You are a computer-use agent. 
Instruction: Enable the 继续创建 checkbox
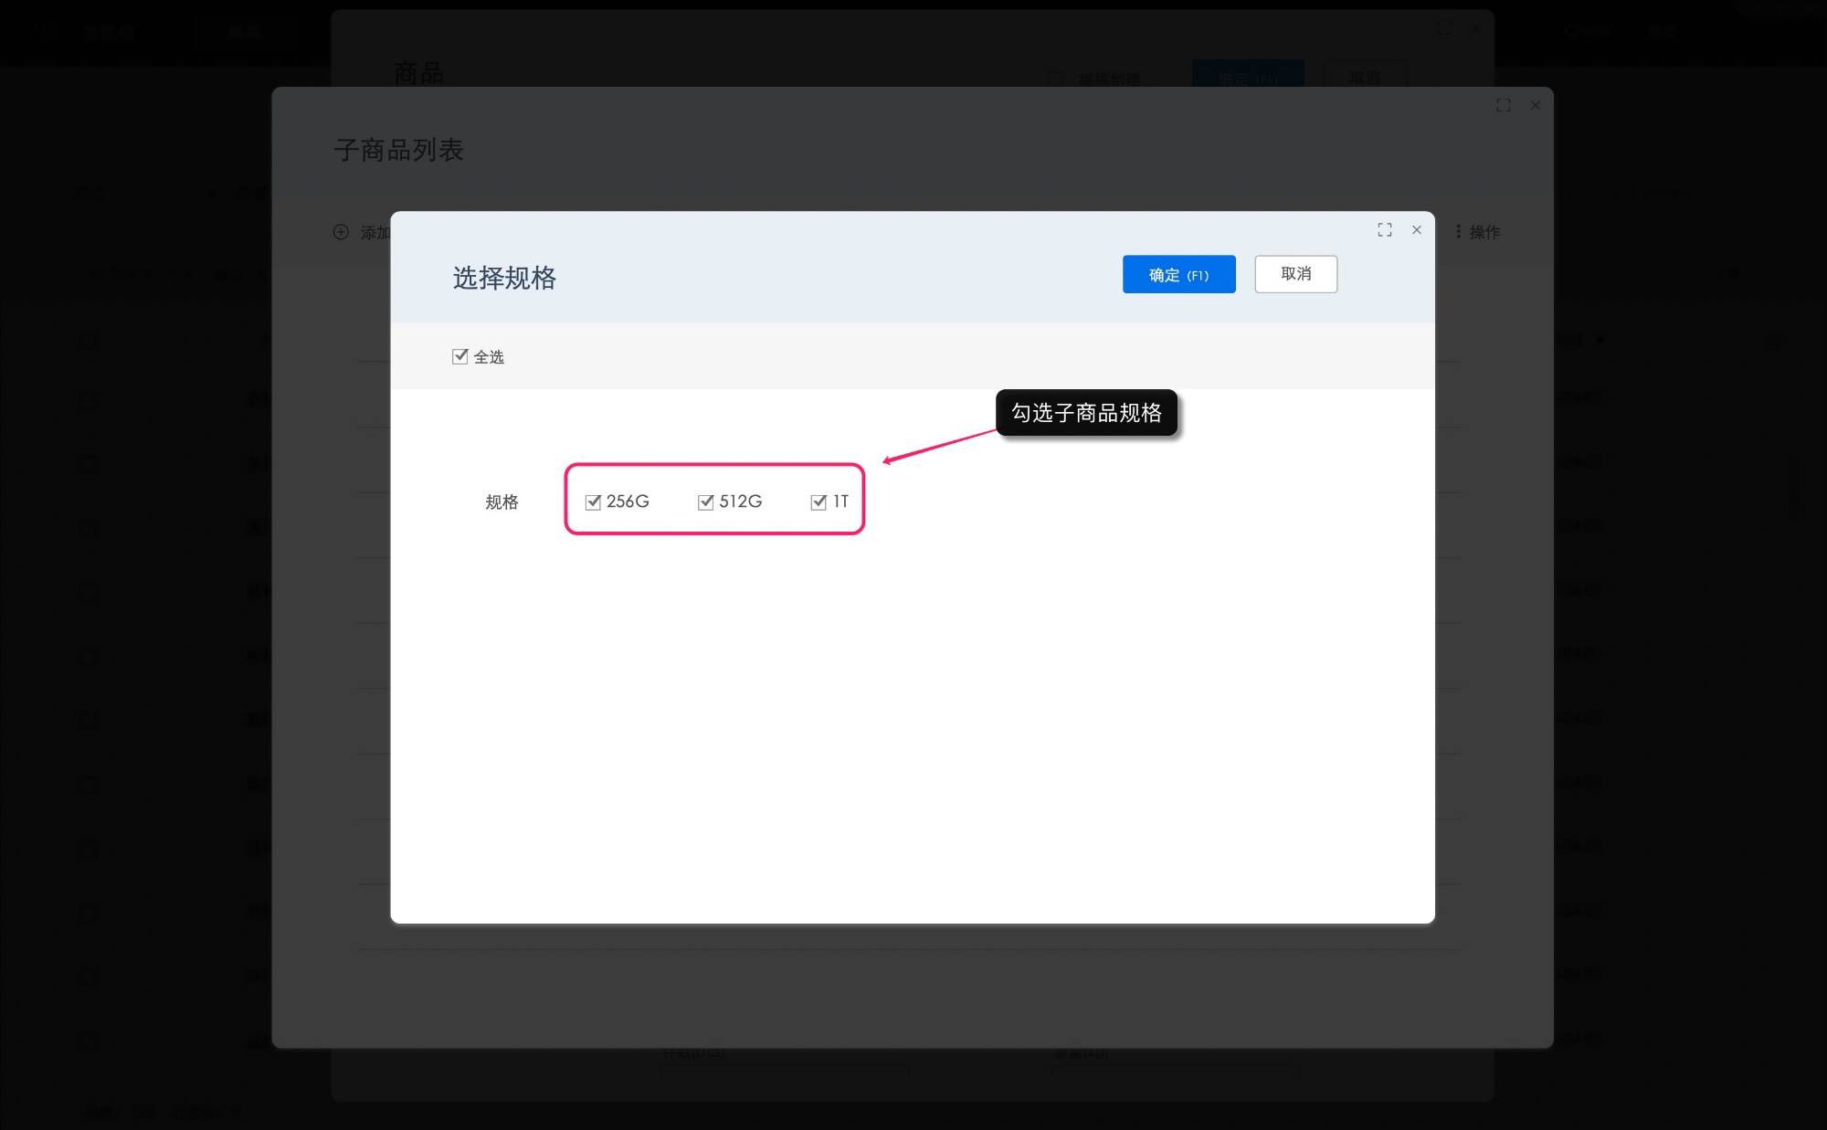(1056, 79)
